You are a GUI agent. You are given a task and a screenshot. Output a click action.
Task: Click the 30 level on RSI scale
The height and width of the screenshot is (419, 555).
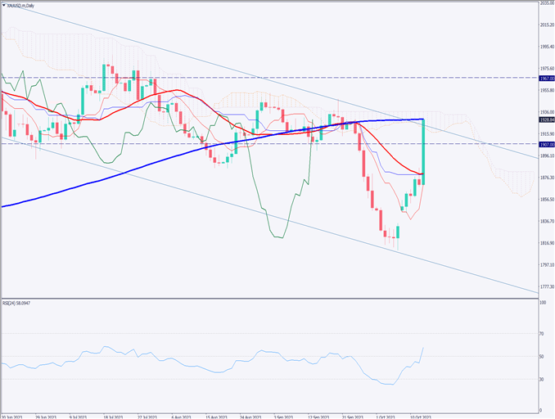542,379
